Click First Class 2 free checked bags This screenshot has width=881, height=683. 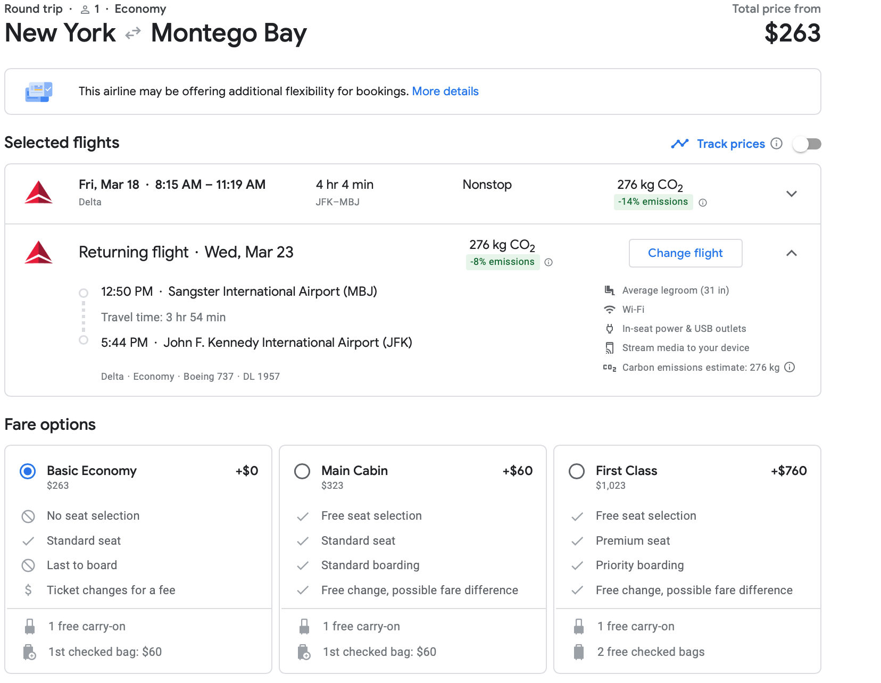pos(651,652)
